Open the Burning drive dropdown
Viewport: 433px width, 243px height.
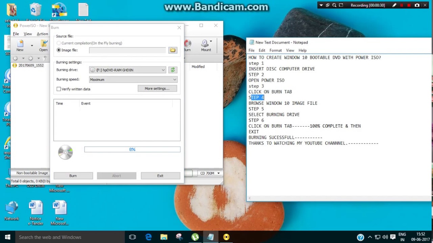pyautogui.click(x=128, y=70)
